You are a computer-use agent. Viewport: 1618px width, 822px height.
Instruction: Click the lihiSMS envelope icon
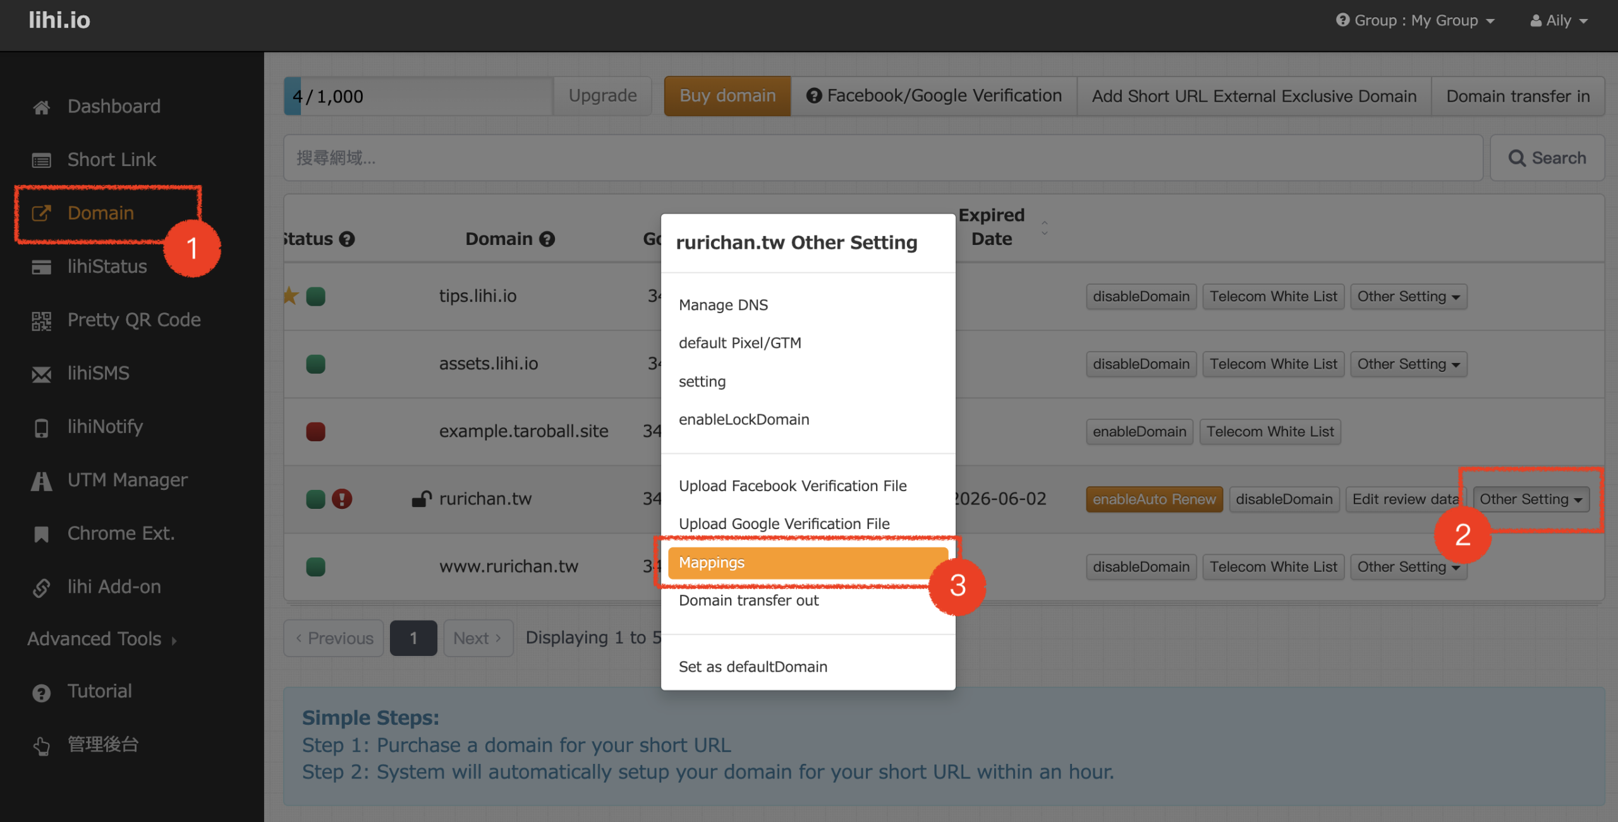[42, 374]
